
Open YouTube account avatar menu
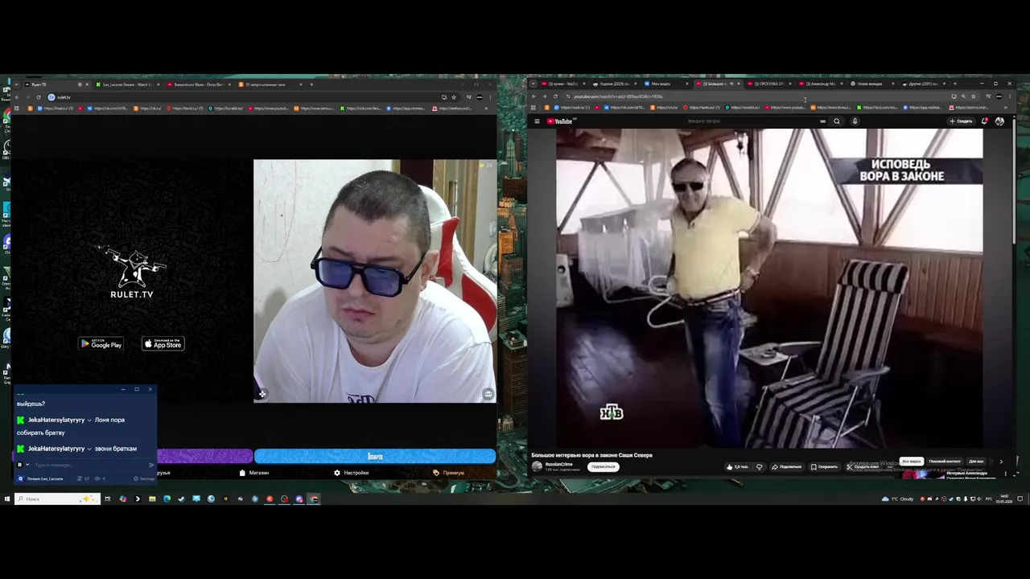coord(999,121)
